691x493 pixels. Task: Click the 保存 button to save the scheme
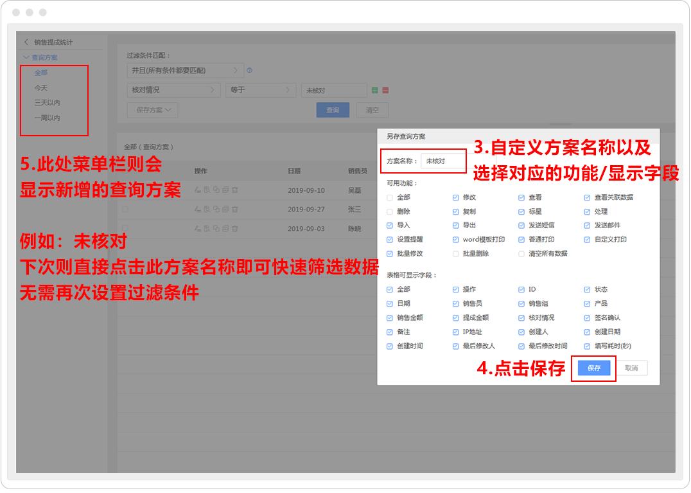pyautogui.click(x=593, y=368)
